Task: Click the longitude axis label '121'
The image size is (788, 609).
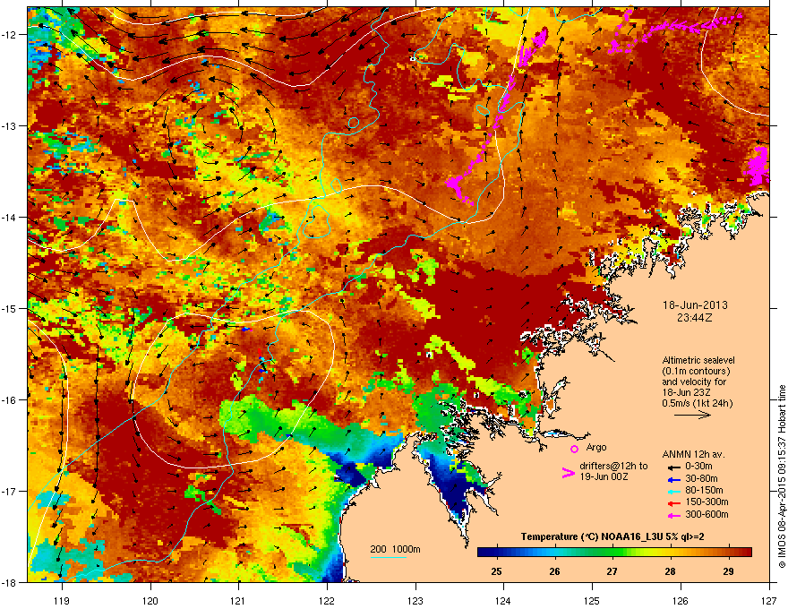Action: [x=238, y=600]
